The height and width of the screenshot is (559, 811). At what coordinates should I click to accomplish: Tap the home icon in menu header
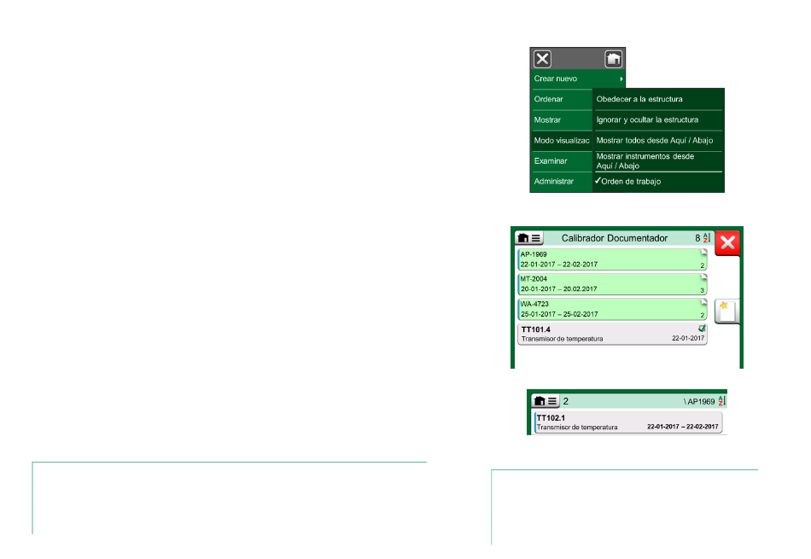pos(614,59)
